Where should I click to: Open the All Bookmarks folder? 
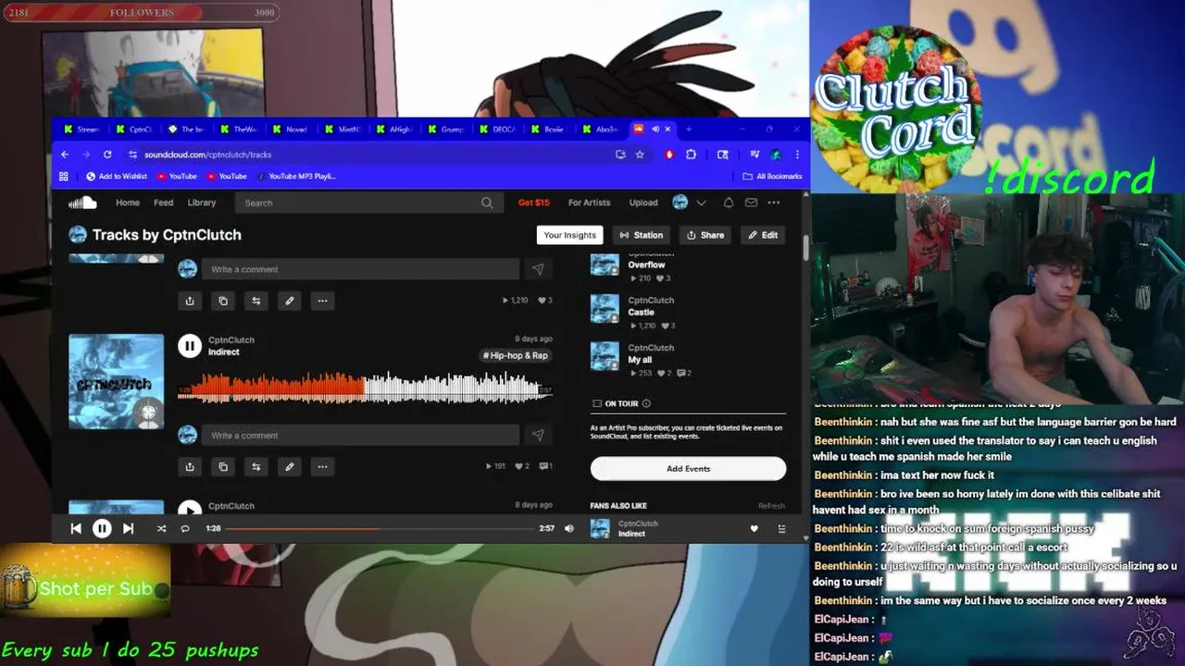coord(772,176)
